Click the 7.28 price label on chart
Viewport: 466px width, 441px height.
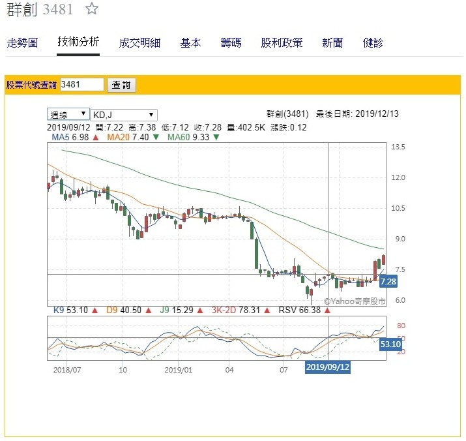[387, 281]
